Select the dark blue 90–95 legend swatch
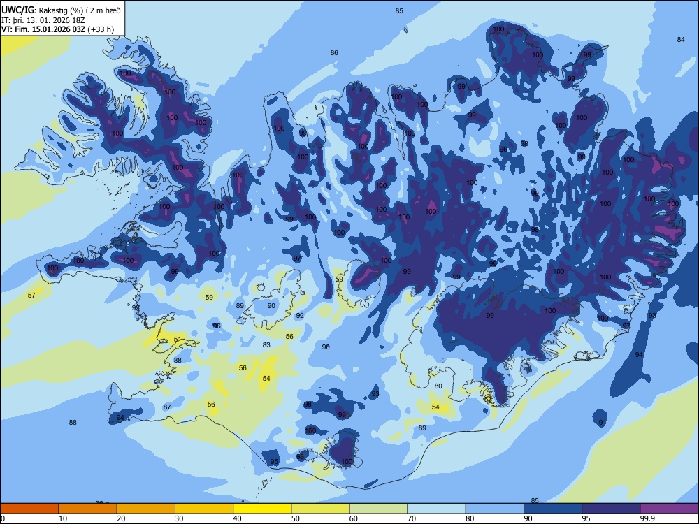The width and height of the screenshot is (699, 524). coord(553,509)
